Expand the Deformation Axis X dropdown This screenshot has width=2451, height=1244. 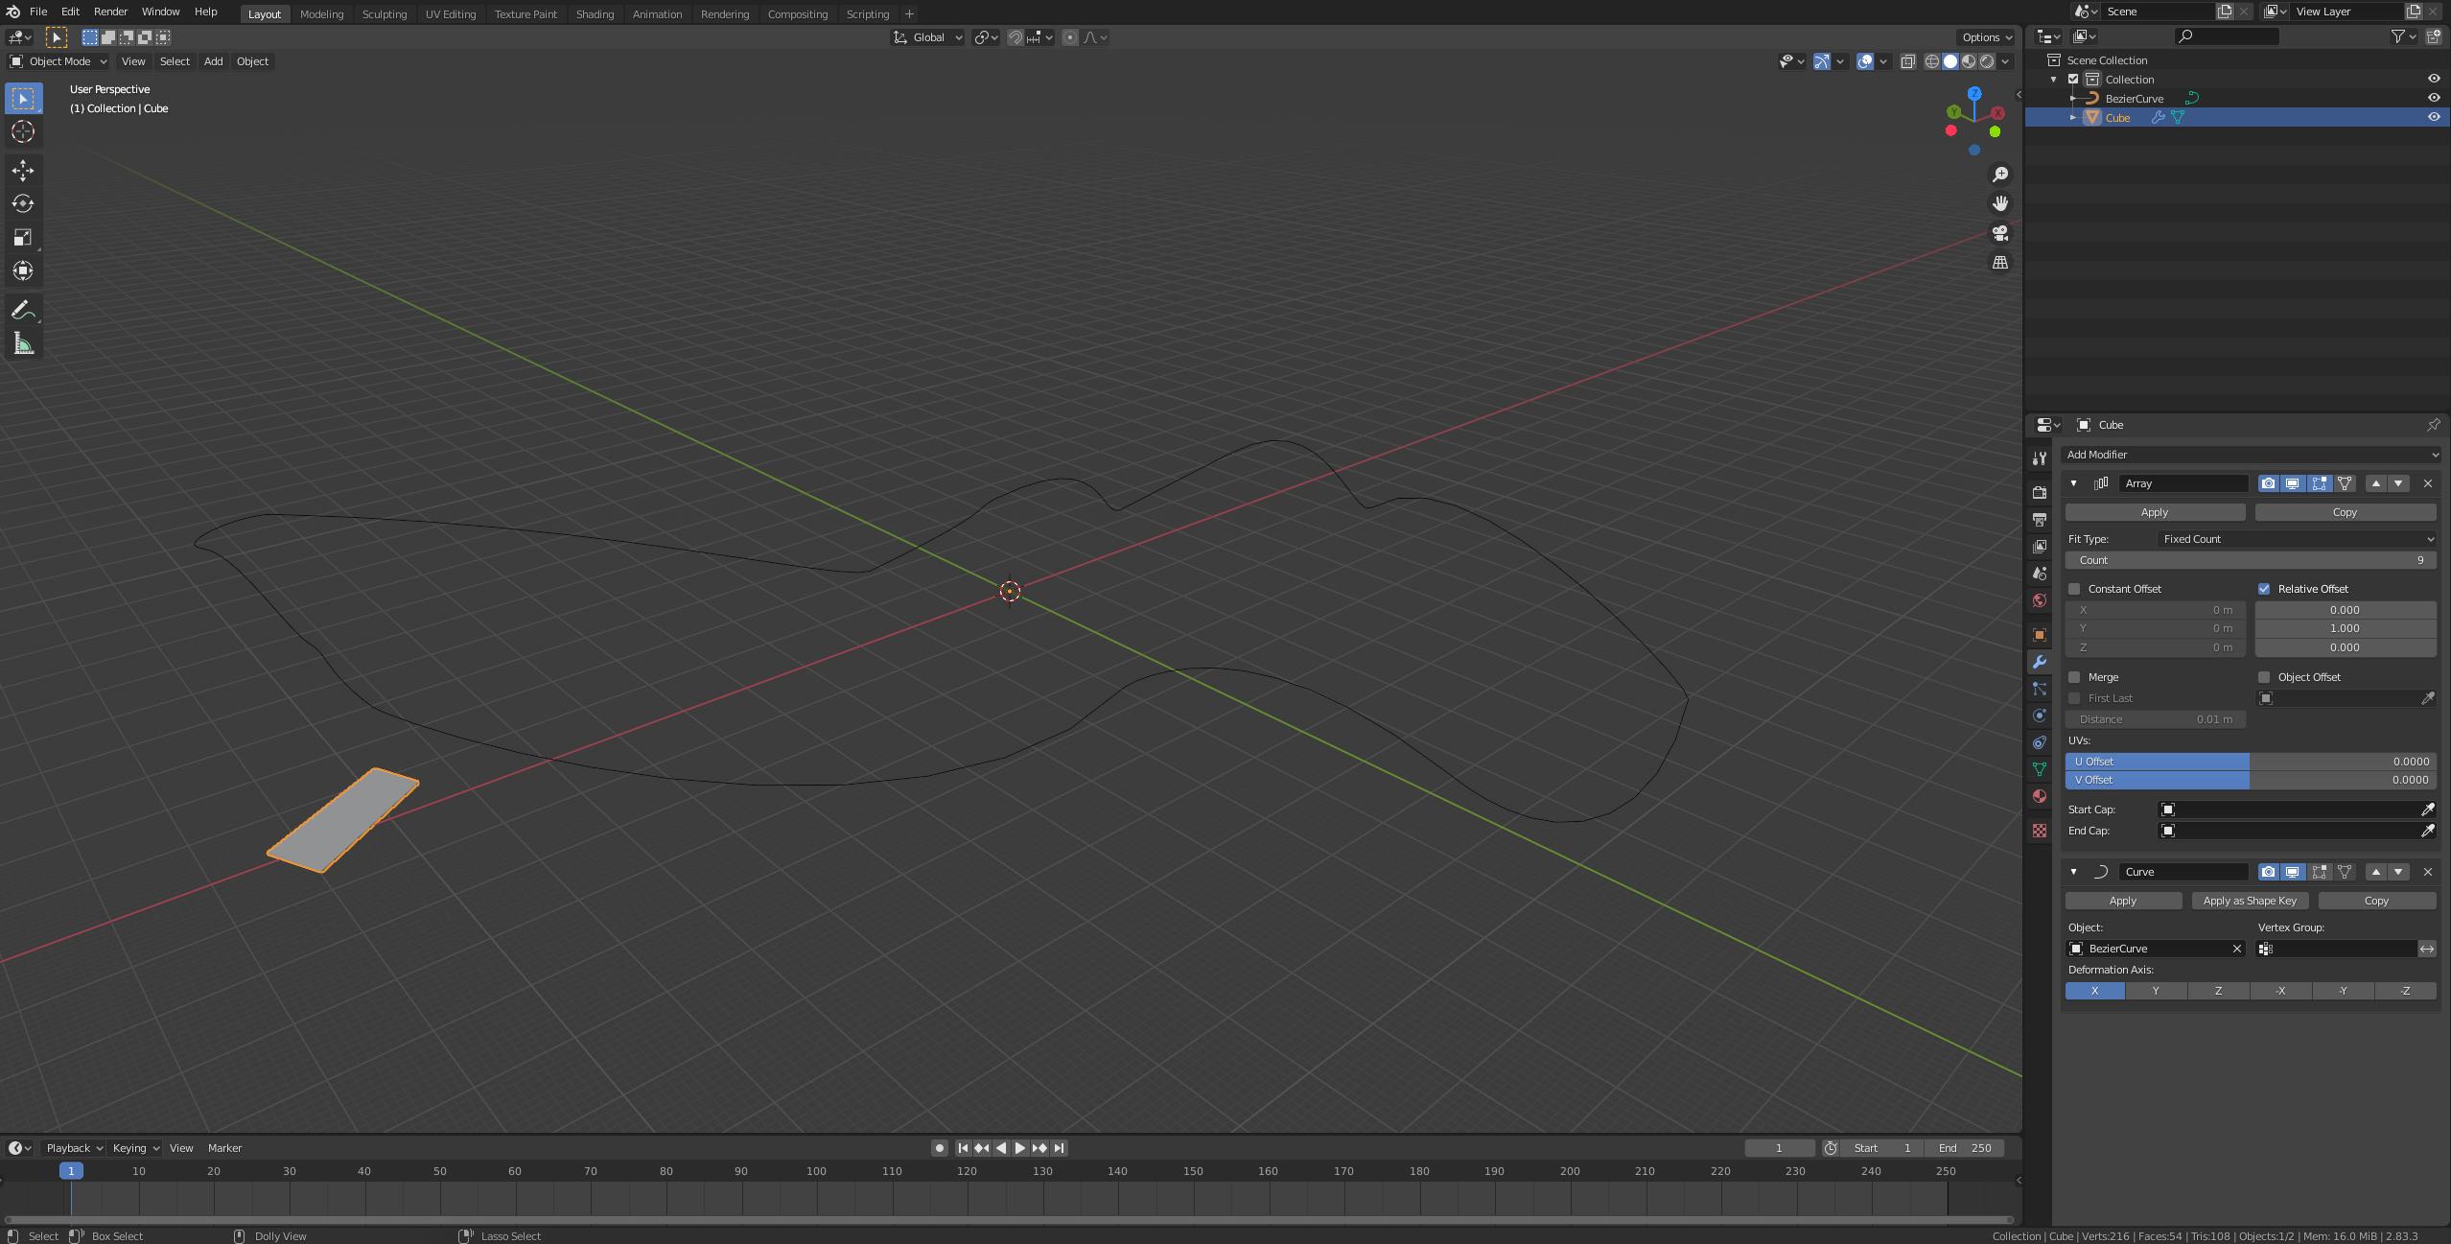pyautogui.click(x=2096, y=990)
